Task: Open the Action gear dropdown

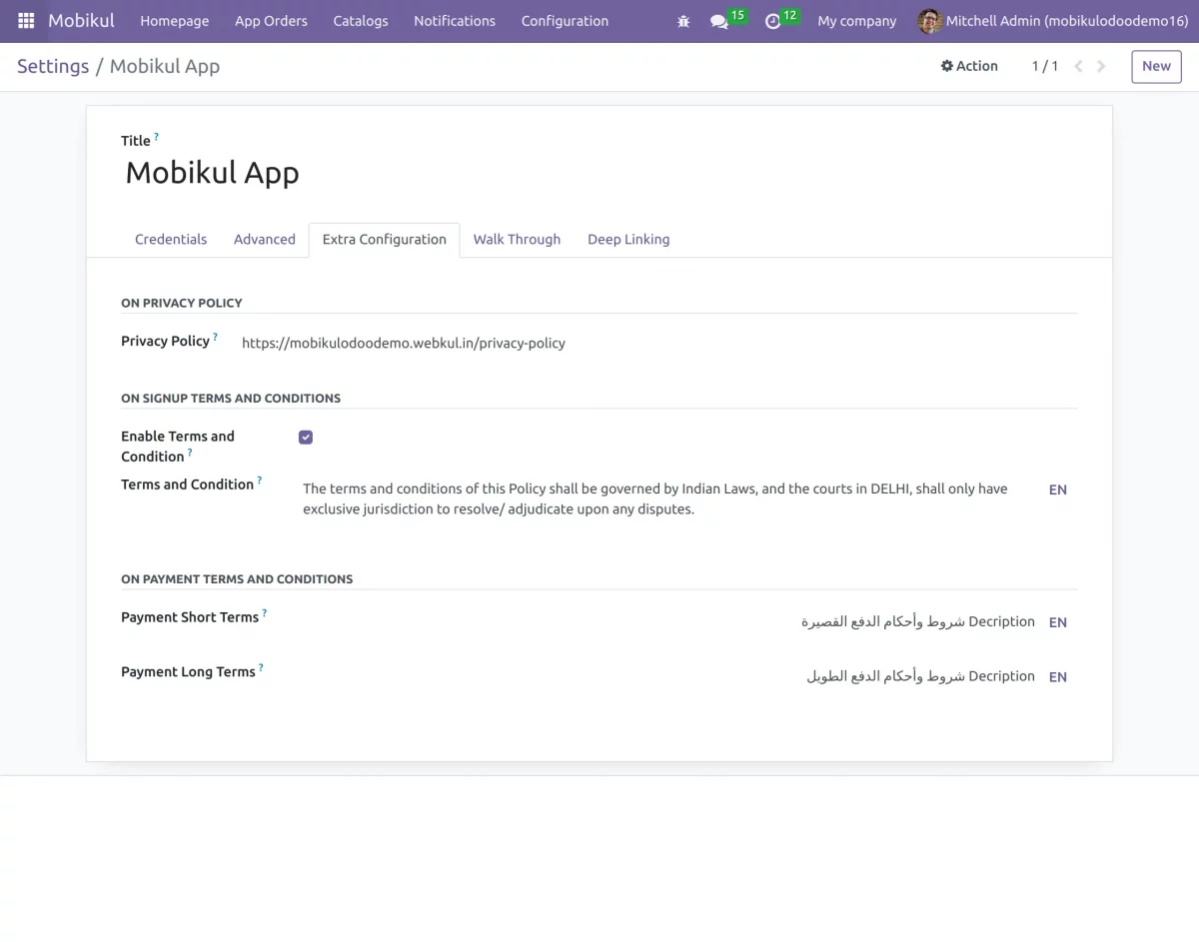Action: (969, 66)
